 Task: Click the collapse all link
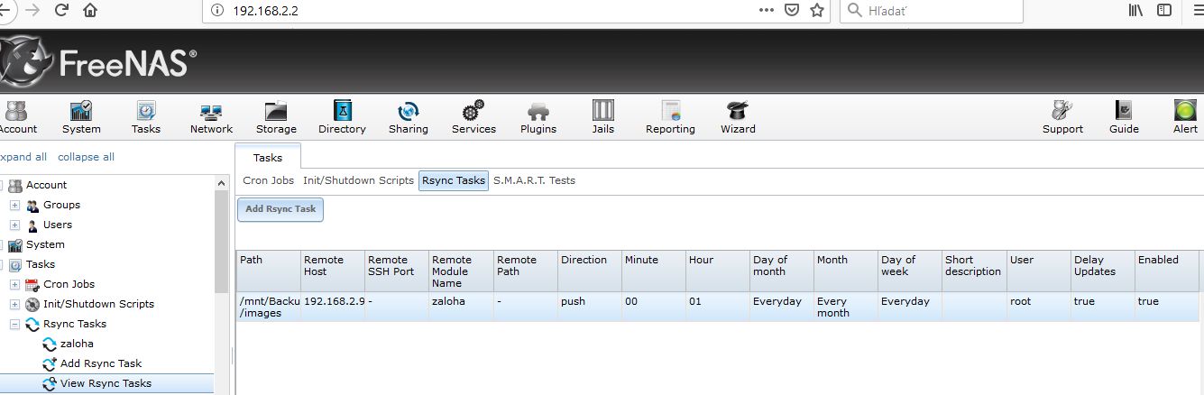pos(86,157)
